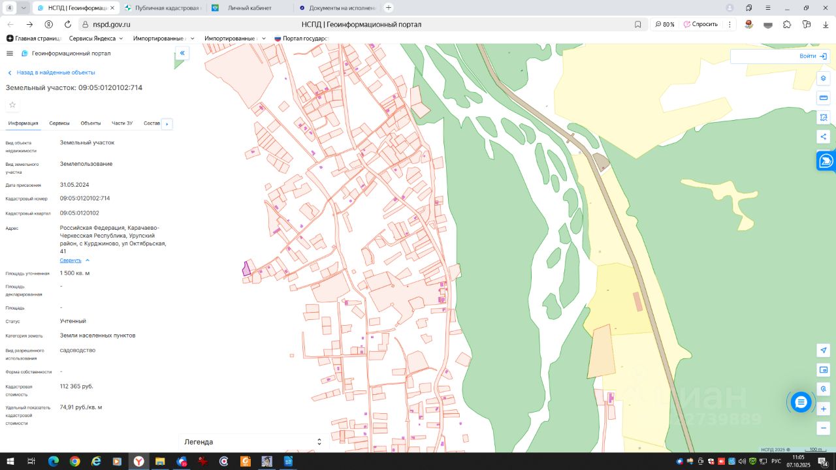Open File Explorer from the taskbar
This screenshot has height=470, width=836.
(160, 462)
